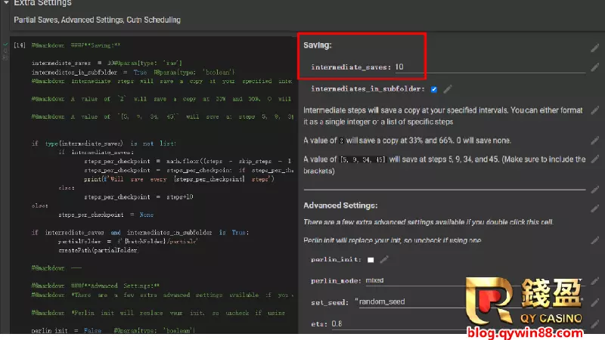The width and height of the screenshot is (605, 340).
Task: Click pencil icon next to intermediates_in_subfolder checkbox
Action: pos(448,89)
